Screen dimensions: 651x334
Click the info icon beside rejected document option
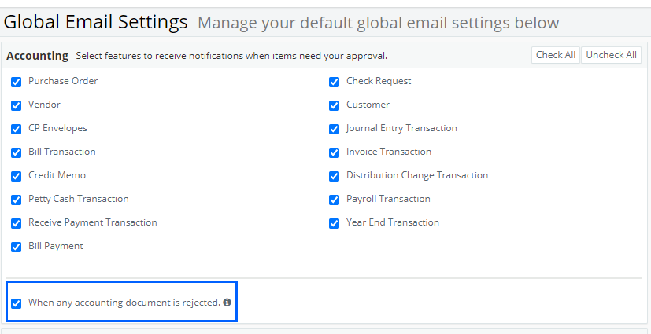[x=227, y=303]
